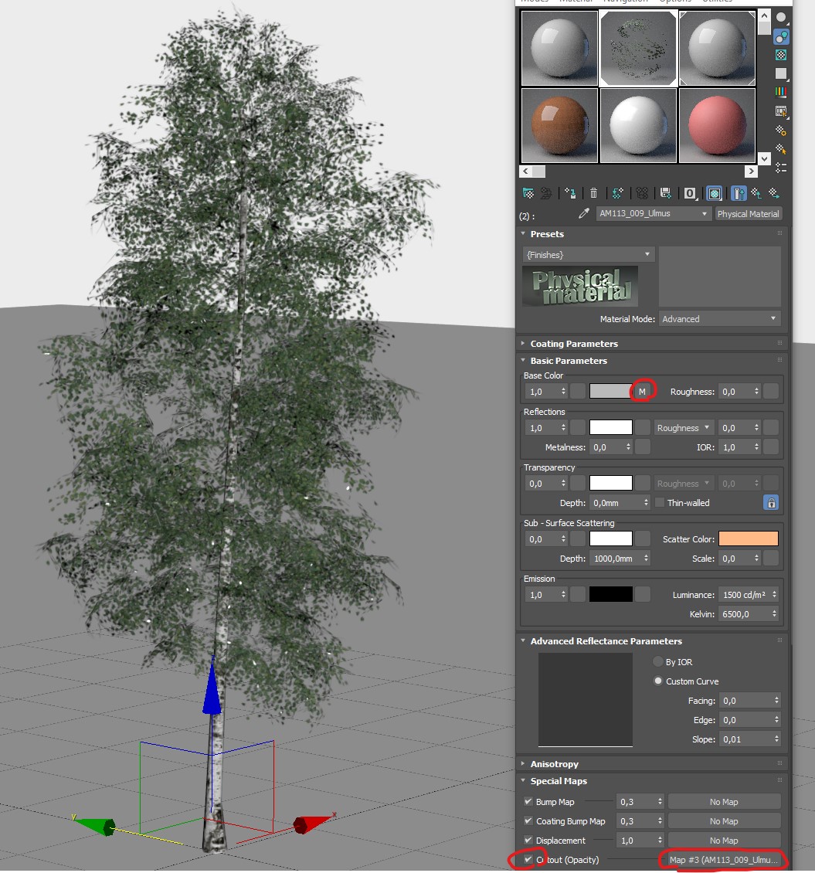Click the white Reflections color swatch
Viewport: 815px width, 873px height.
pyautogui.click(x=611, y=427)
